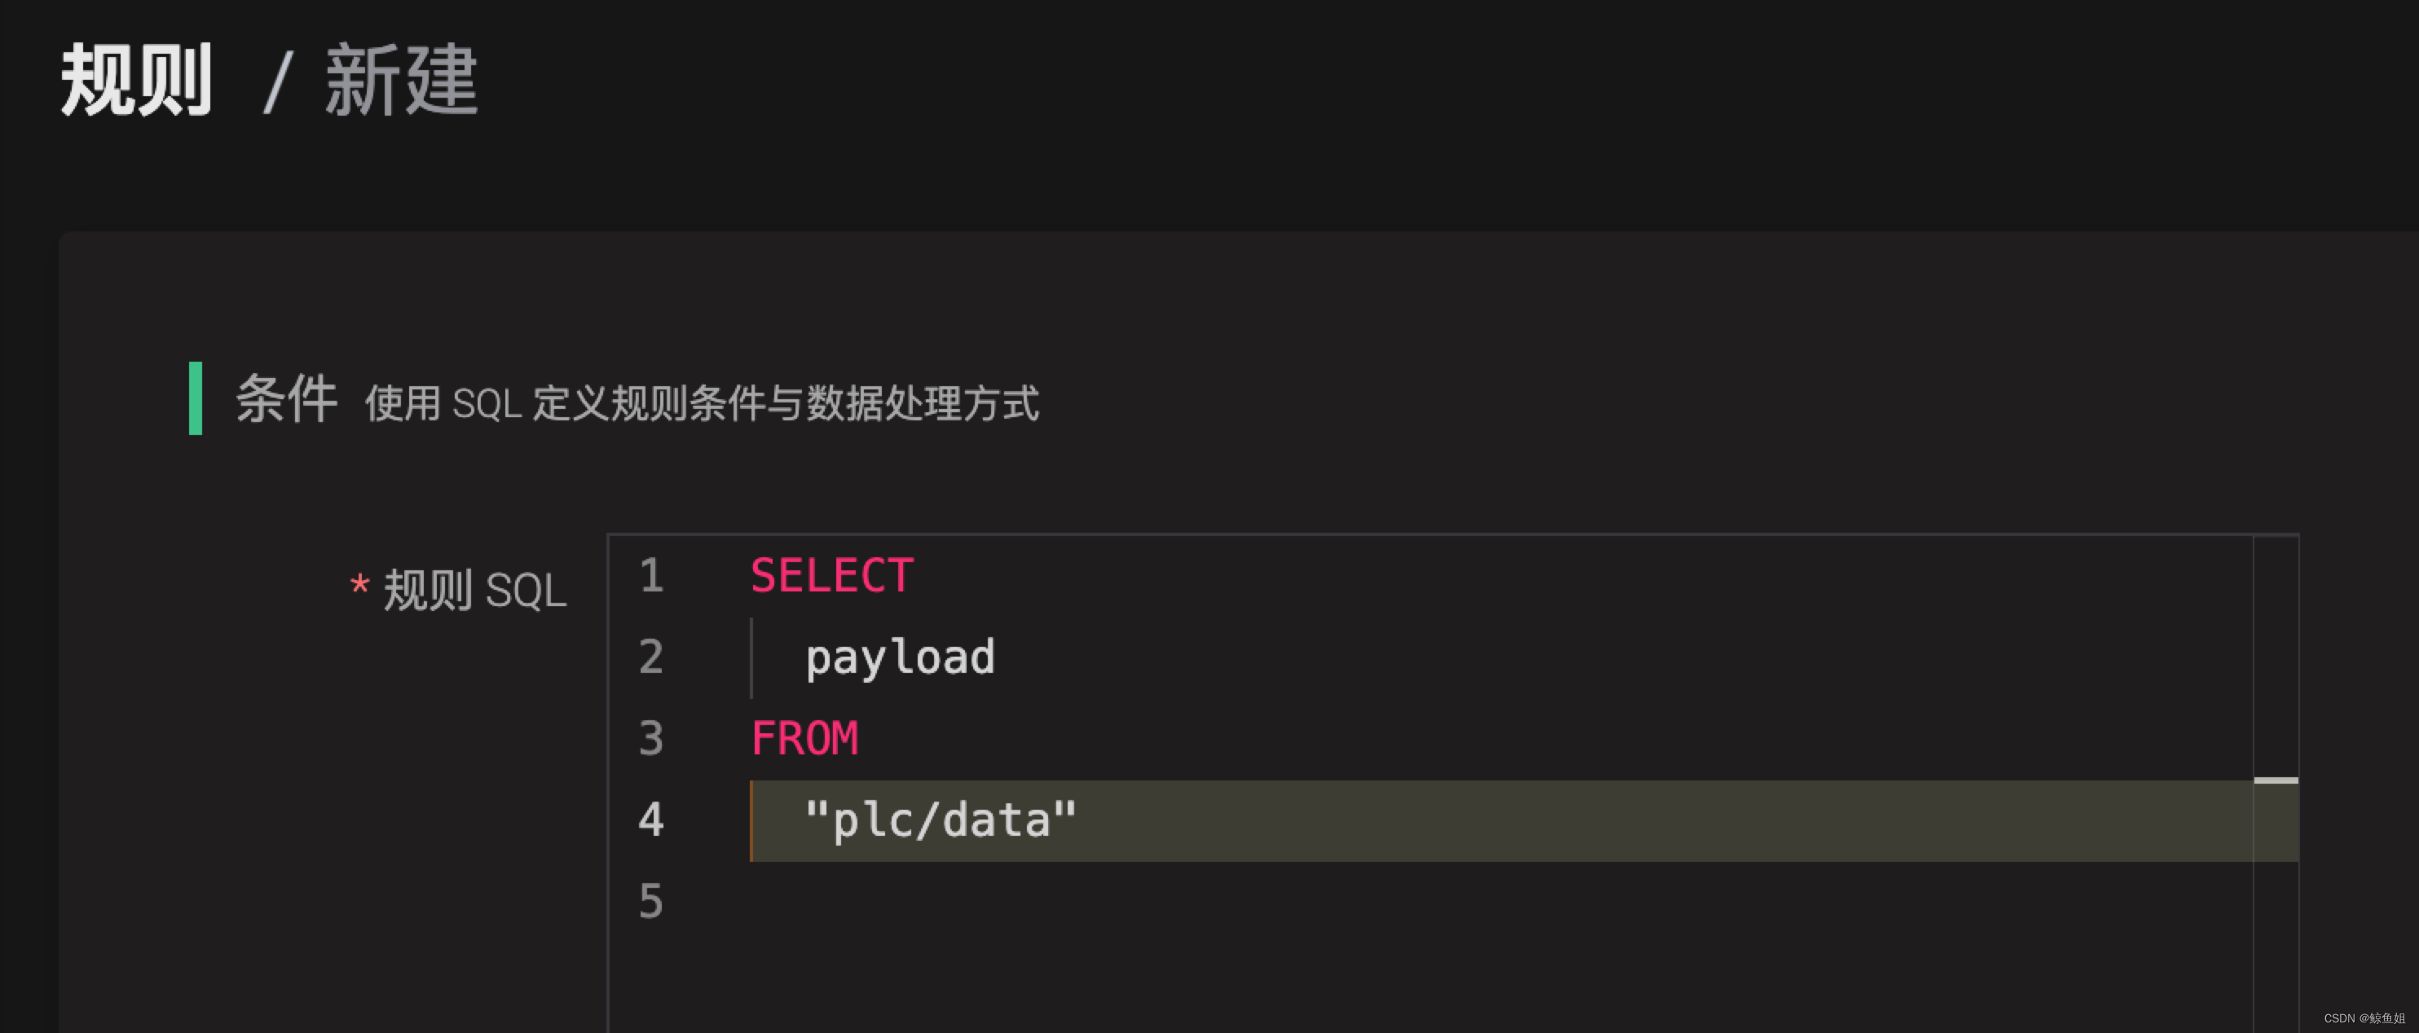2419x1033 pixels.
Task: Click the "plc/data" topic string
Action: [940, 820]
